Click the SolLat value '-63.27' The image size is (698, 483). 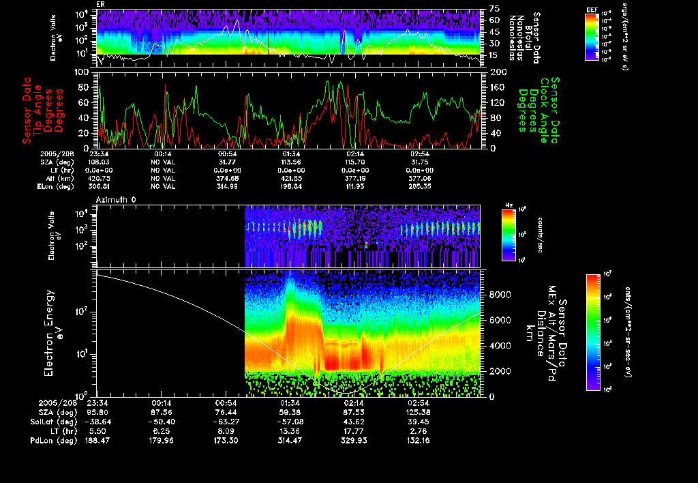coord(226,422)
